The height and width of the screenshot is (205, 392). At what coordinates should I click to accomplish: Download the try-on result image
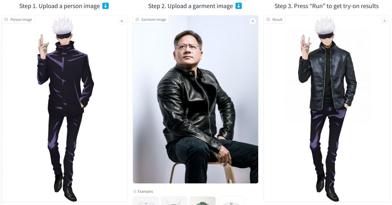[384, 21]
